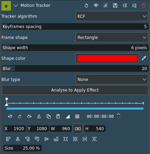Click the Keyframes spacing slider
The image size is (150, 154).
[75, 27]
